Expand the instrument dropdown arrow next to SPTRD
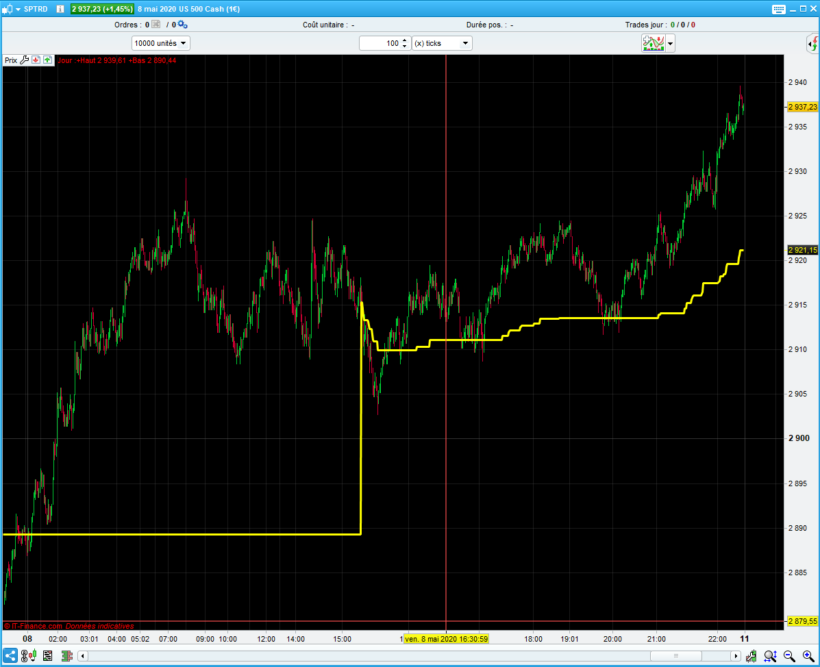The height and width of the screenshot is (667, 820). [x=18, y=10]
